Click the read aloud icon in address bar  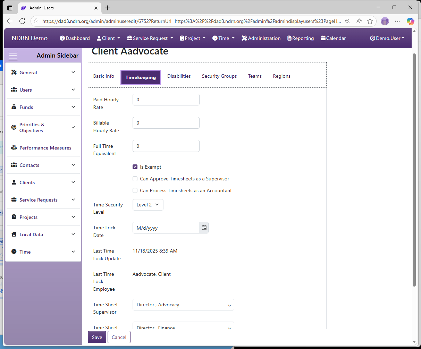coord(359,21)
